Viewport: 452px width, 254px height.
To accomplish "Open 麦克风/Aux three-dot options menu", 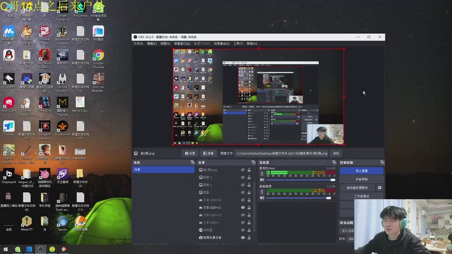I will click(262, 173).
